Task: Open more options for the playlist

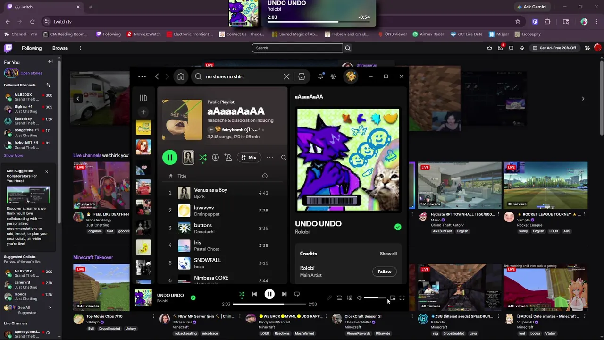Action: click(x=270, y=157)
